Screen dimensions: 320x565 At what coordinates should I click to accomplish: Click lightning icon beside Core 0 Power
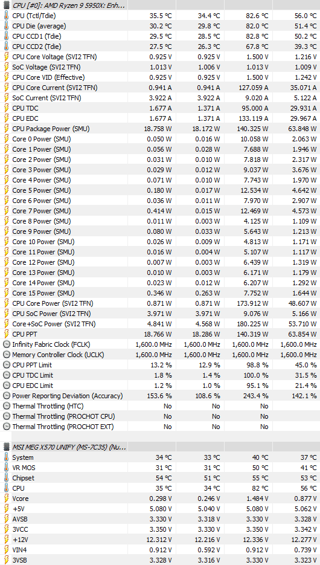tap(6, 139)
